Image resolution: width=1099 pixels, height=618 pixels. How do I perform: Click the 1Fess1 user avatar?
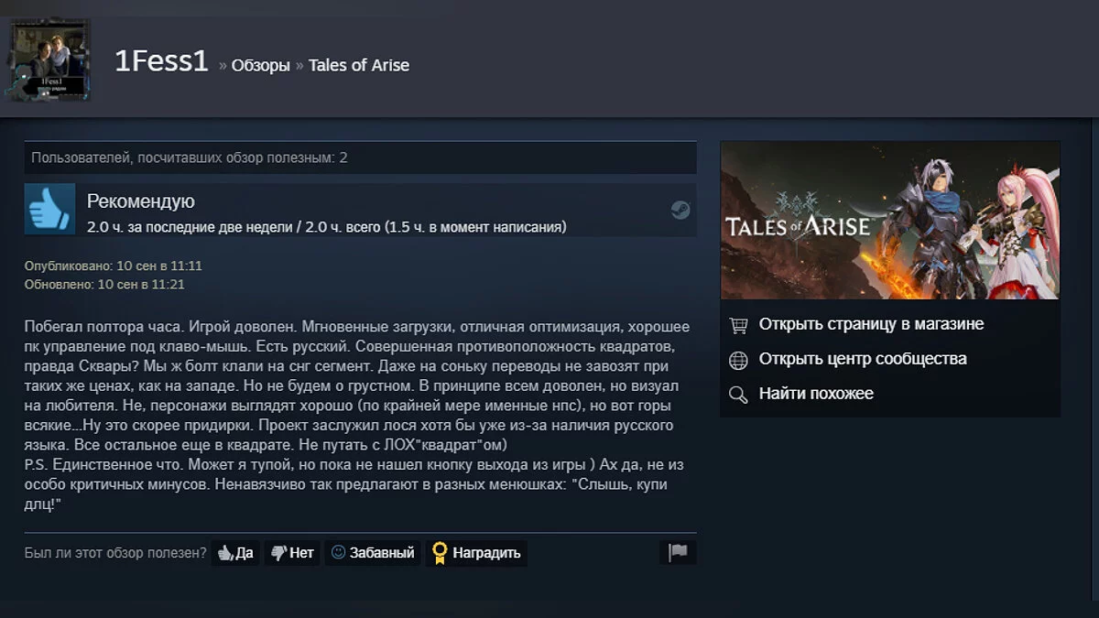point(49,59)
